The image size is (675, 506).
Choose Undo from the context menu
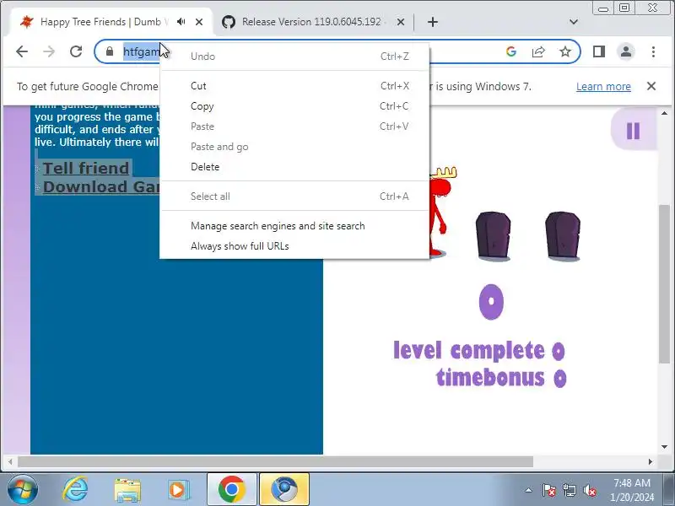[294, 57]
